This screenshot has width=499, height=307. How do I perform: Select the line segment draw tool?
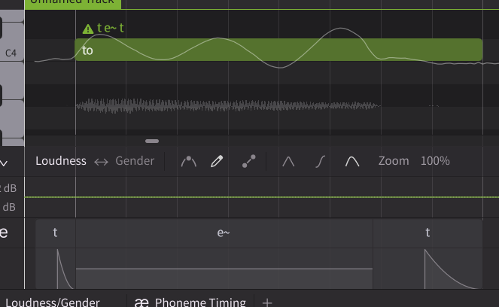[x=248, y=161]
